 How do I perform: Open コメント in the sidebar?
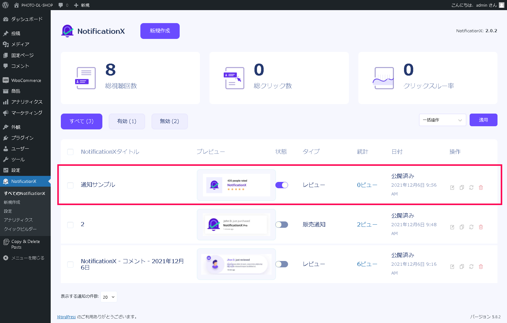point(25,66)
